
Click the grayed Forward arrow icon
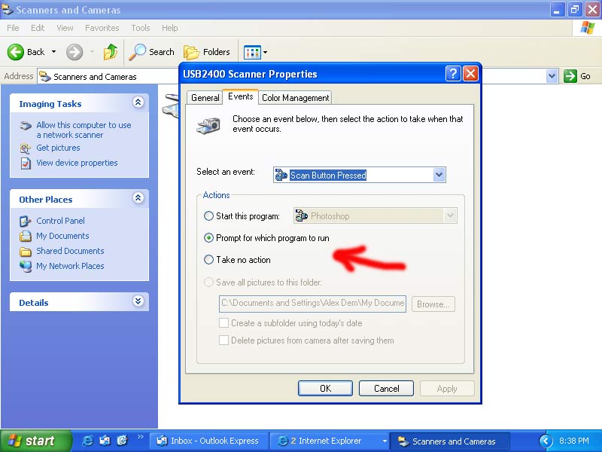pyautogui.click(x=74, y=52)
